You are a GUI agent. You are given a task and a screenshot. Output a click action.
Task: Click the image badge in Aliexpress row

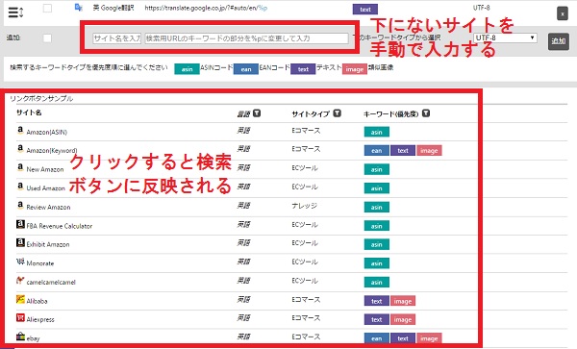click(403, 319)
